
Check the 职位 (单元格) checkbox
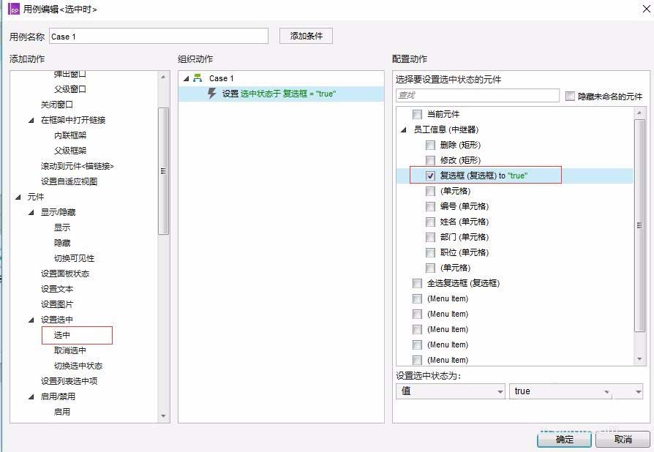(x=430, y=252)
